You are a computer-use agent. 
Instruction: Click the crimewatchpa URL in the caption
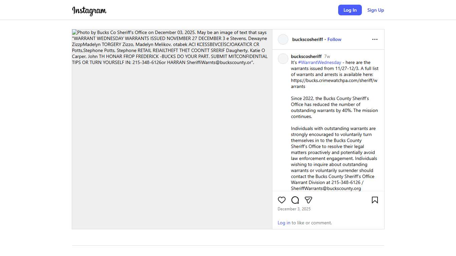pos(334,81)
